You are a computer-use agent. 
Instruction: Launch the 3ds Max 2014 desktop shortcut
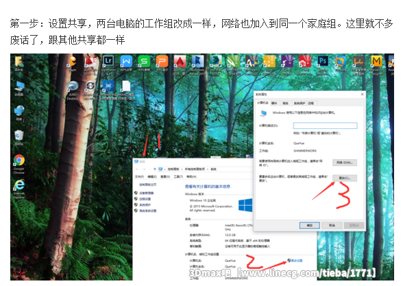click(x=215, y=64)
